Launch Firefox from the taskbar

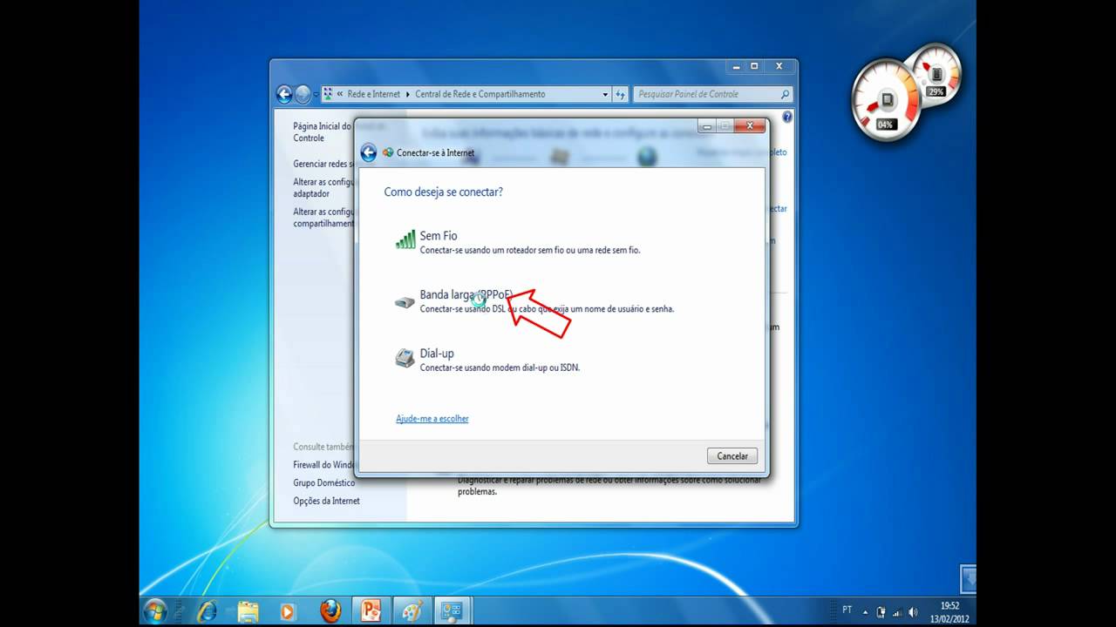[x=330, y=611]
